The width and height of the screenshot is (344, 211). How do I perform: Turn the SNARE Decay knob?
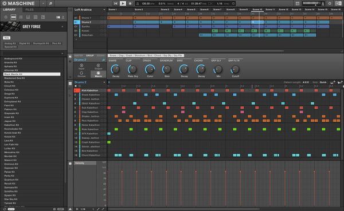point(115,69)
